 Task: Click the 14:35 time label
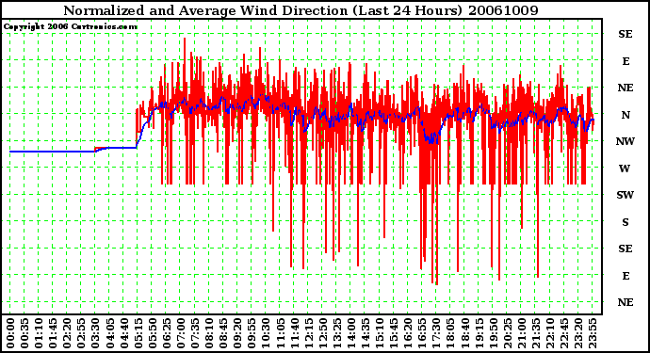coord(366,333)
